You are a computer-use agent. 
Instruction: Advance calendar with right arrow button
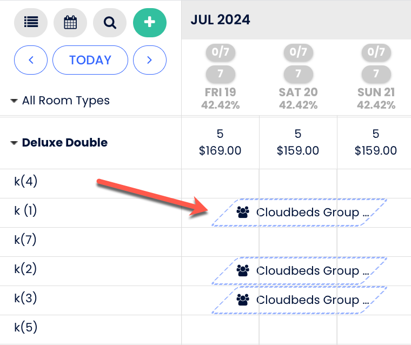pos(150,60)
